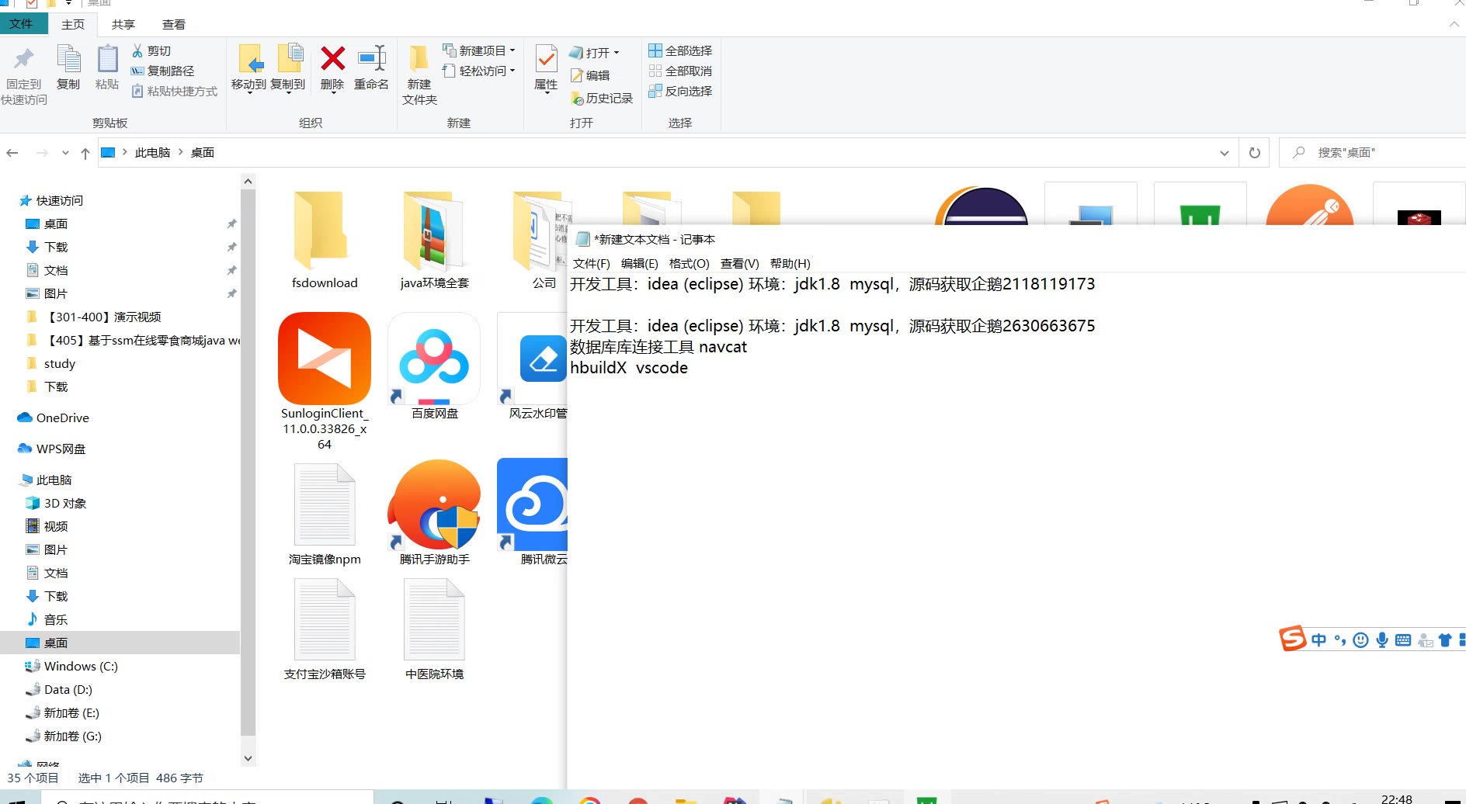This screenshot has width=1466, height=804.
Task: Select the 淘宝镜像npm text file
Action: 325,514
